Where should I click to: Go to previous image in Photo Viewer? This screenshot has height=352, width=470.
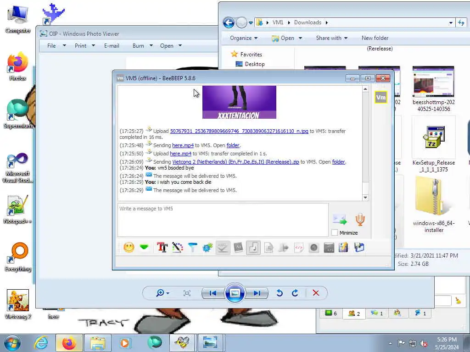tap(213, 293)
